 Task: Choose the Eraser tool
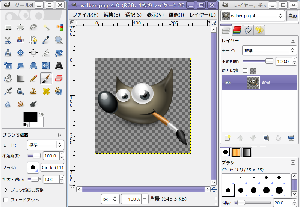click(x=59, y=78)
